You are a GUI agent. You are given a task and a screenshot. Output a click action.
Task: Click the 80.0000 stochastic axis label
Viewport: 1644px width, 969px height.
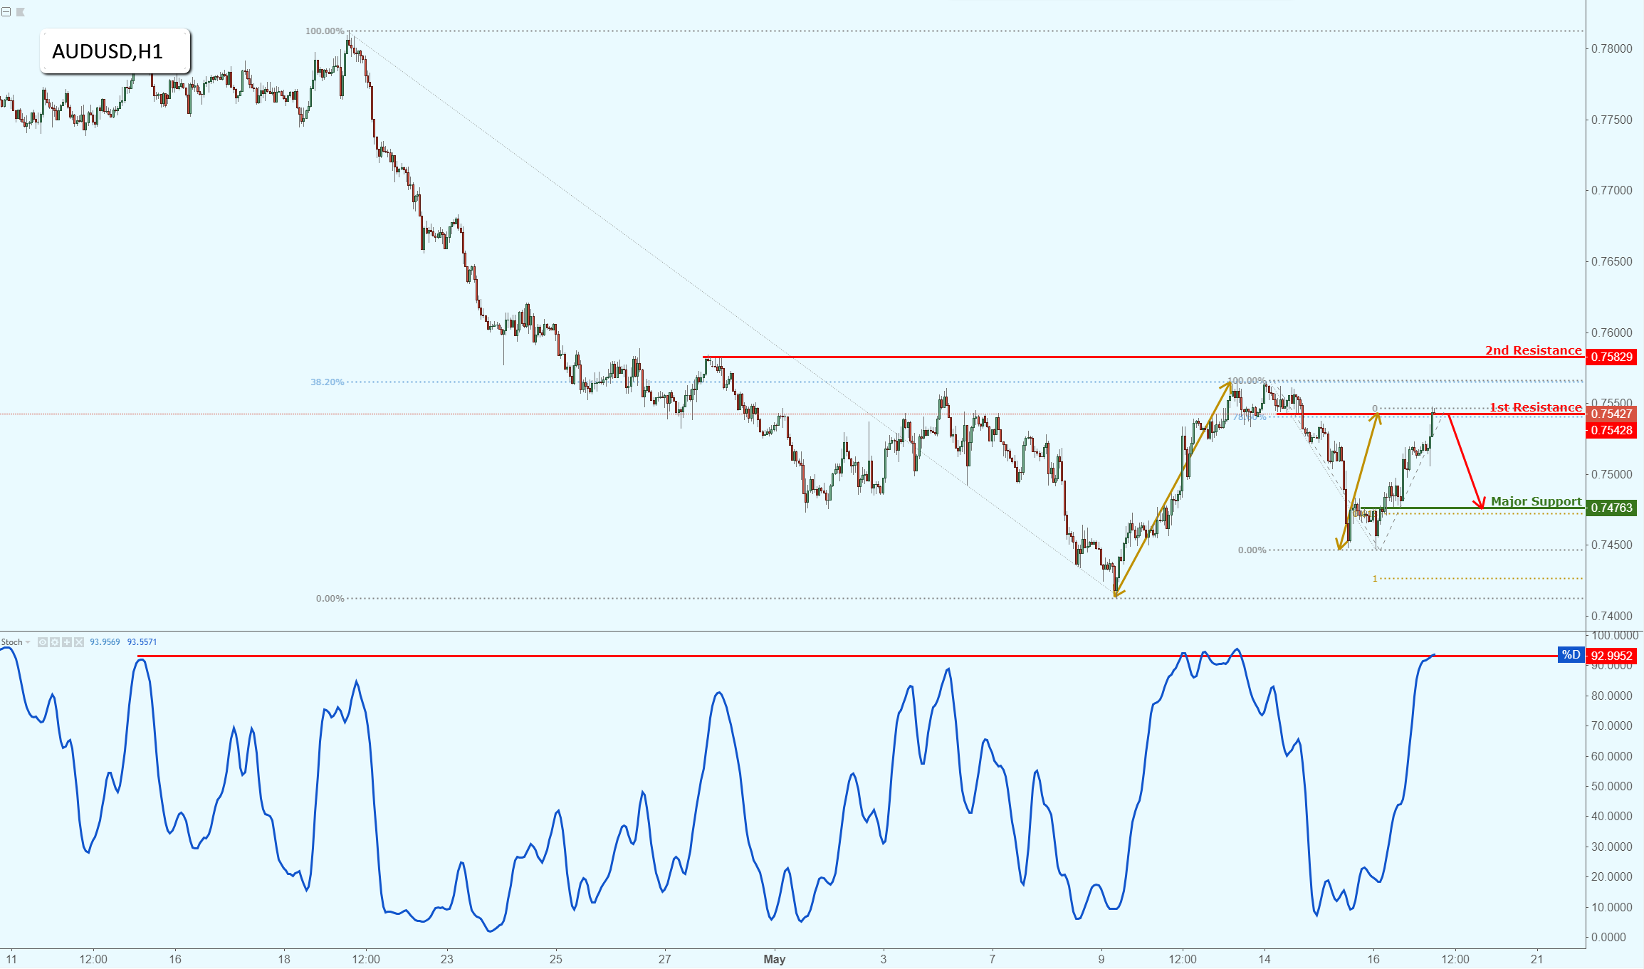1612,696
